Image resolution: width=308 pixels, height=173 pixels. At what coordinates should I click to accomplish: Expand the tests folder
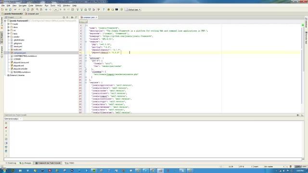tap(9, 34)
